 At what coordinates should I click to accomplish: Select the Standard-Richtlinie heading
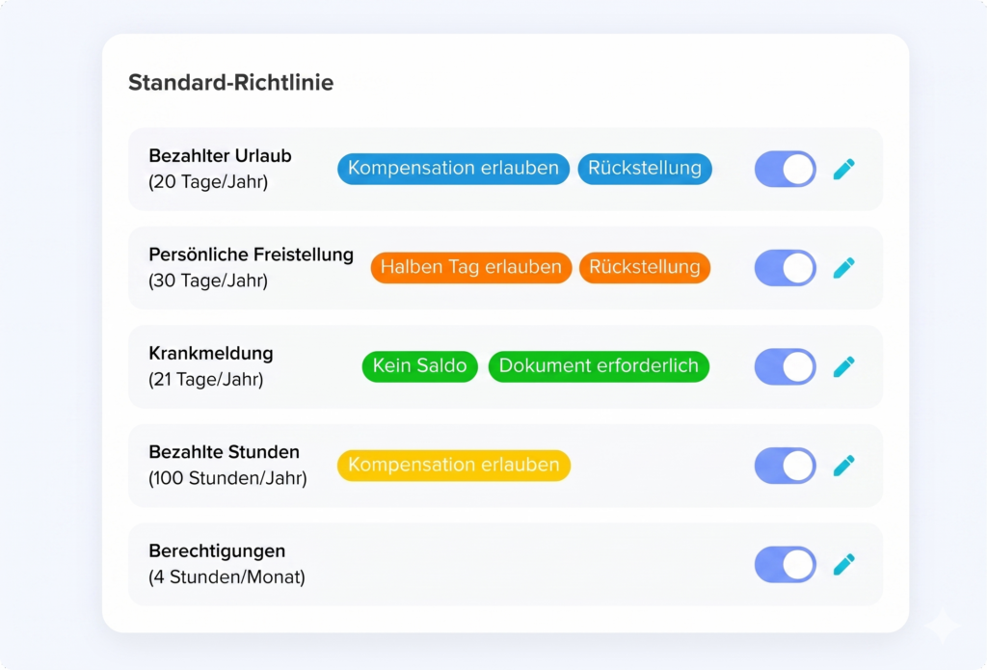tap(229, 83)
